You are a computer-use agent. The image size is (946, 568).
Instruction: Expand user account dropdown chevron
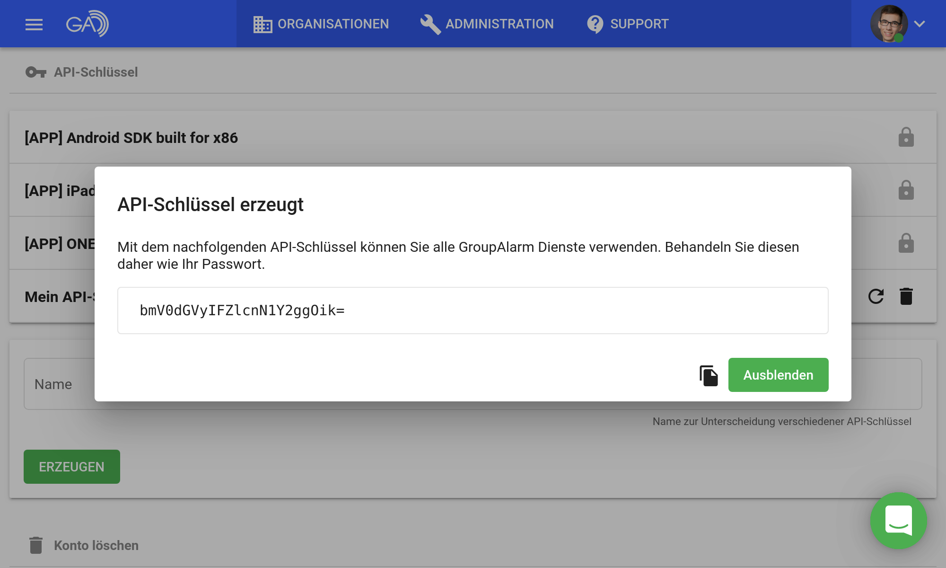click(920, 24)
